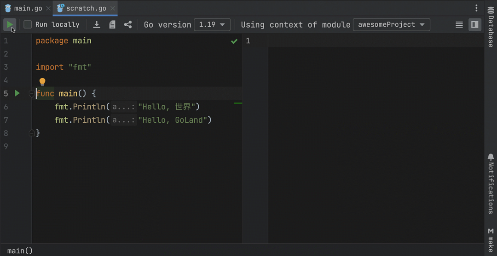
Task: Open the Go version 1.19 dropdown
Action: 212,24
